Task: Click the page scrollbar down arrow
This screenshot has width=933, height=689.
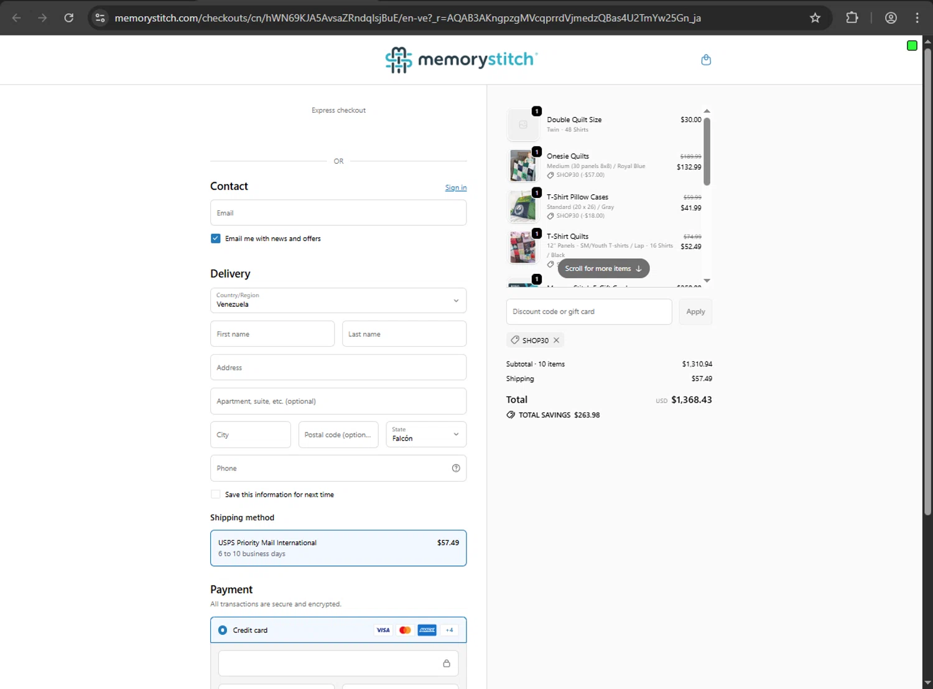Action: pyautogui.click(x=927, y=683)
